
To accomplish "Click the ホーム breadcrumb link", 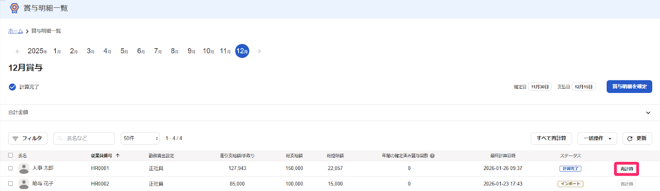I will coord(16,31).
